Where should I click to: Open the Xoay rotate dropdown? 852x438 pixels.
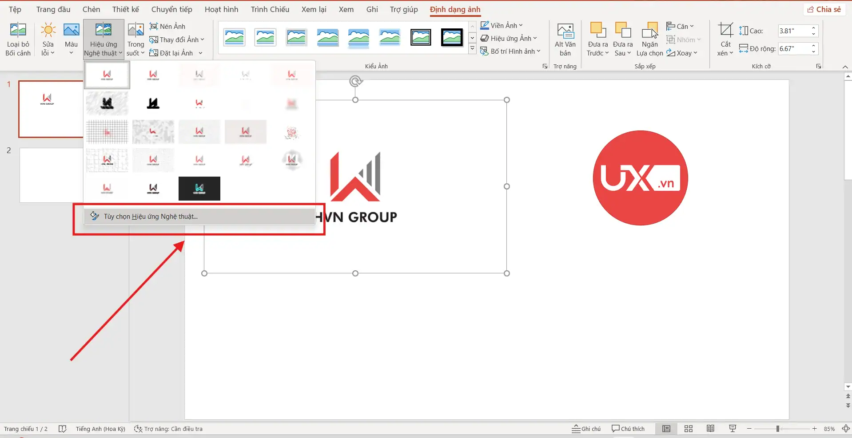point(682,53)
